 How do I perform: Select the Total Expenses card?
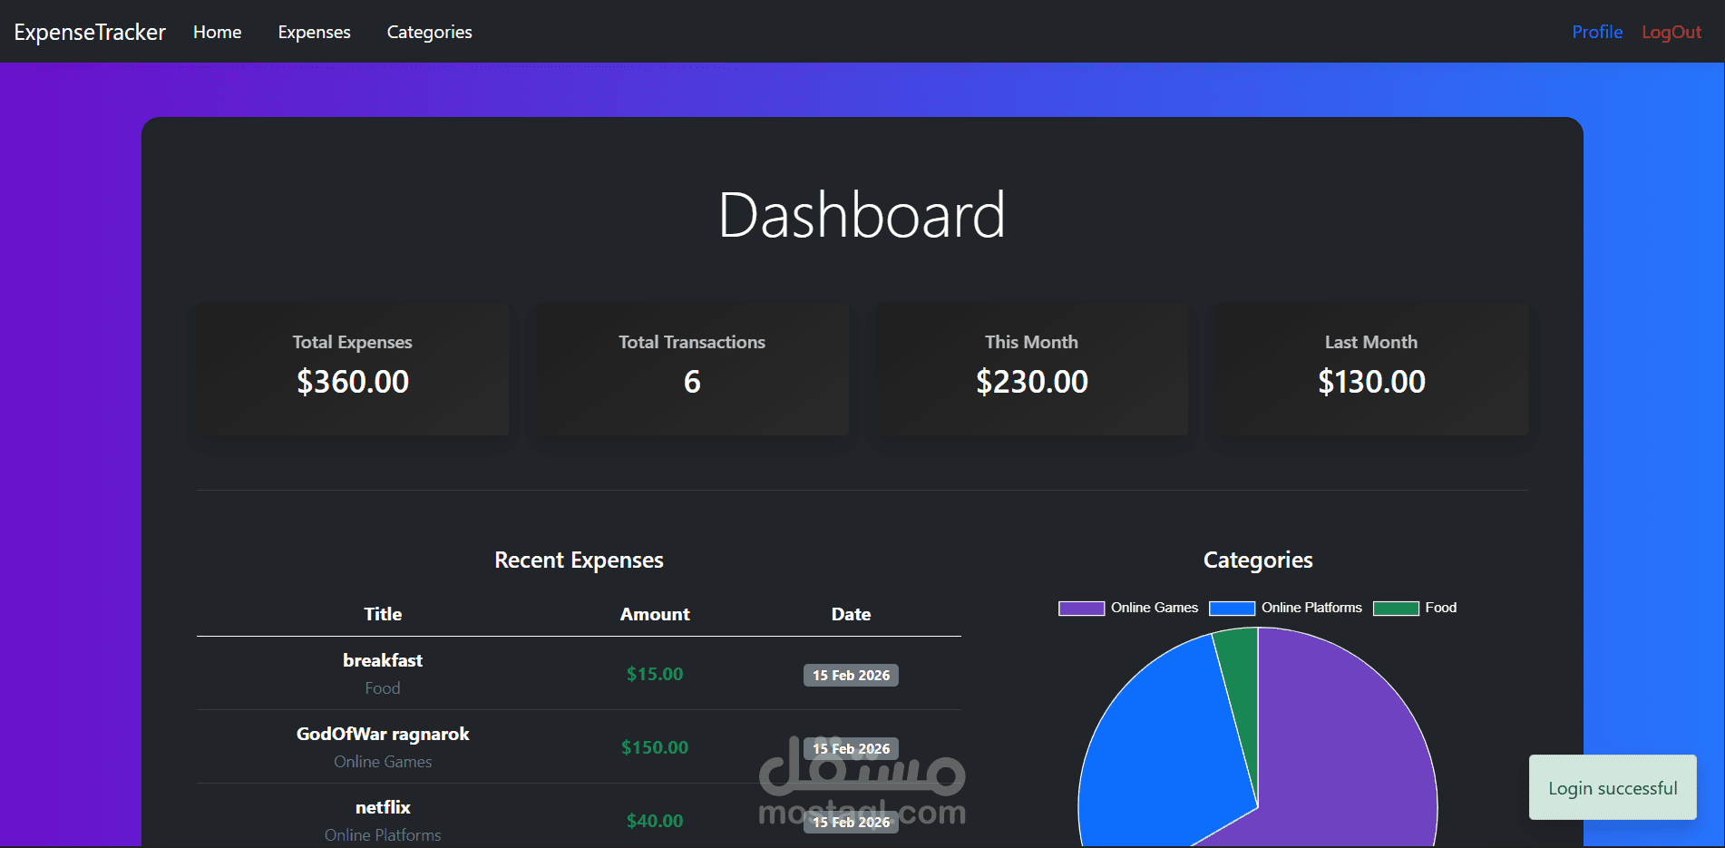[x=352, y=368]
